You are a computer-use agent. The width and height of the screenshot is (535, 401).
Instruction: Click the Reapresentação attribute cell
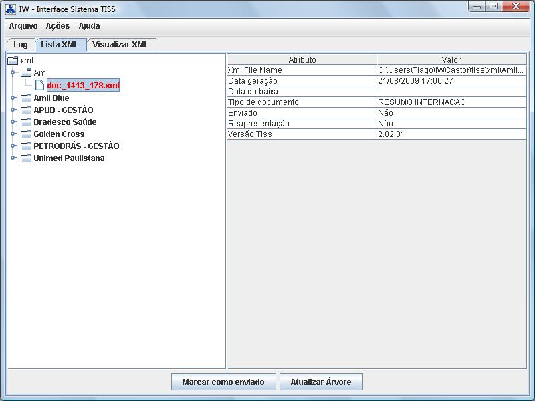pos(302,124)
